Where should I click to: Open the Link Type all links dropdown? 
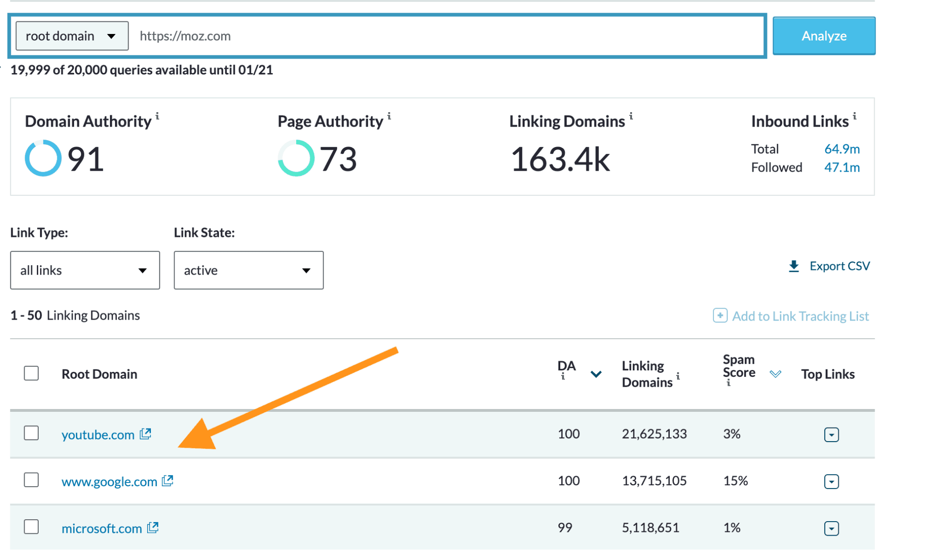[x=85, y=270]
